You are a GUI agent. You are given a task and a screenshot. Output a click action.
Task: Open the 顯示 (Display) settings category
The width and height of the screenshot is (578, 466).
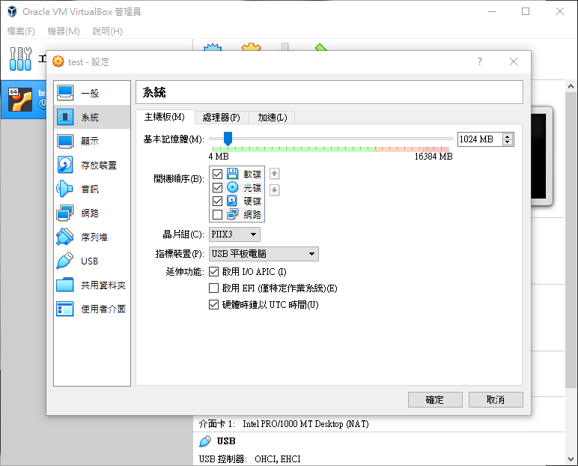92,141
